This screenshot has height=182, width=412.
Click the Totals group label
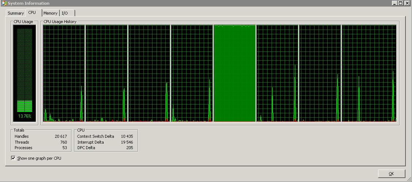[x=19, y=130]
